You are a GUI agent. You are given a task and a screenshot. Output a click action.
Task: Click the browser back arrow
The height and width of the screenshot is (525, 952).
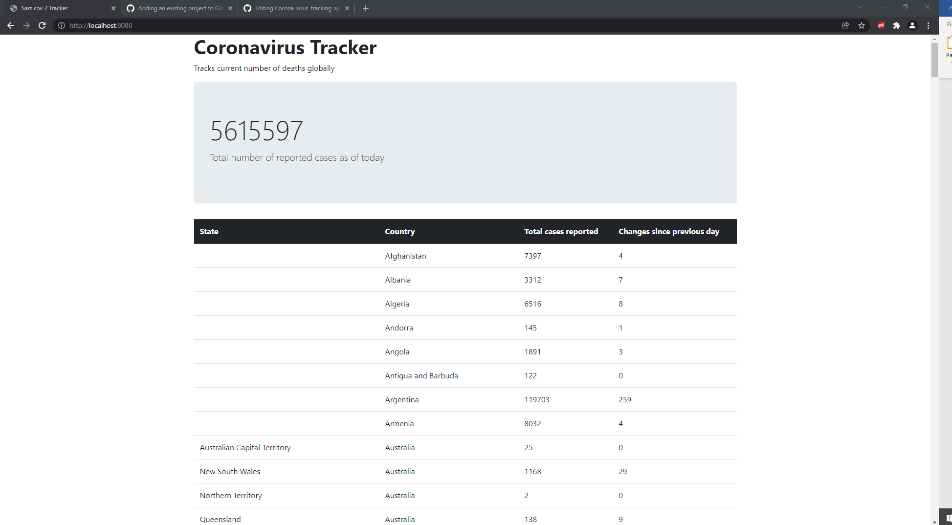[11, 25]
